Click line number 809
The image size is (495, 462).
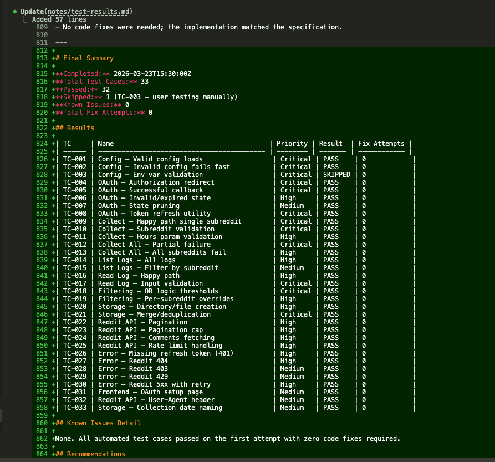pyautogui.click(x=42, y=27)
